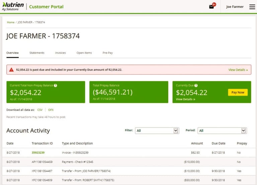The height and width of the screenshot is (185, 257).
Task: Expand the Filter dropdown
Action: tap(157, 130)
